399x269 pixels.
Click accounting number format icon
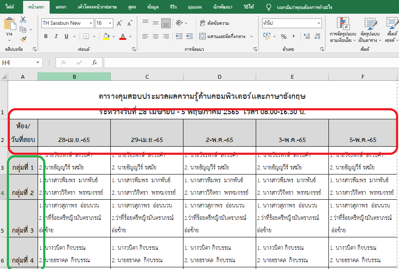point(267,36)
